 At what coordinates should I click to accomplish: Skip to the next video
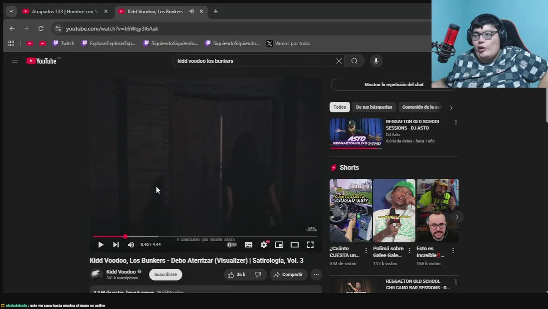[116, 245]
